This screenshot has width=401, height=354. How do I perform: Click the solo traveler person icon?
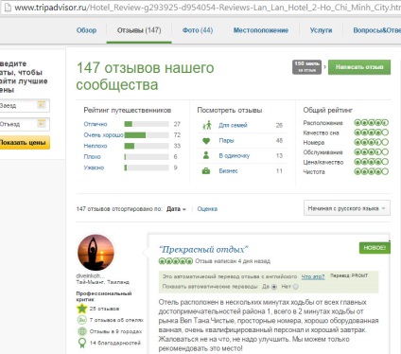coord(206,155)
